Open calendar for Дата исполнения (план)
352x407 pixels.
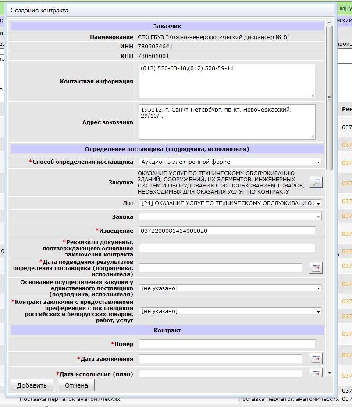pos(316,373)
